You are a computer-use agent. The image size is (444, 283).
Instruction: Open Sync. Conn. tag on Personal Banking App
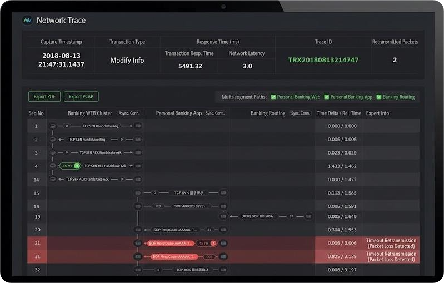(x=215, y=113)
